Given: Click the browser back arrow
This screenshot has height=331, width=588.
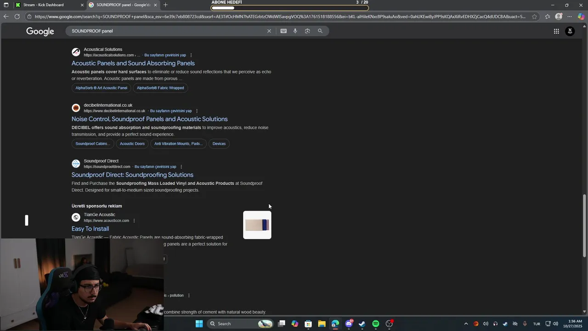Looking at the screenshot, I should 6,17.
